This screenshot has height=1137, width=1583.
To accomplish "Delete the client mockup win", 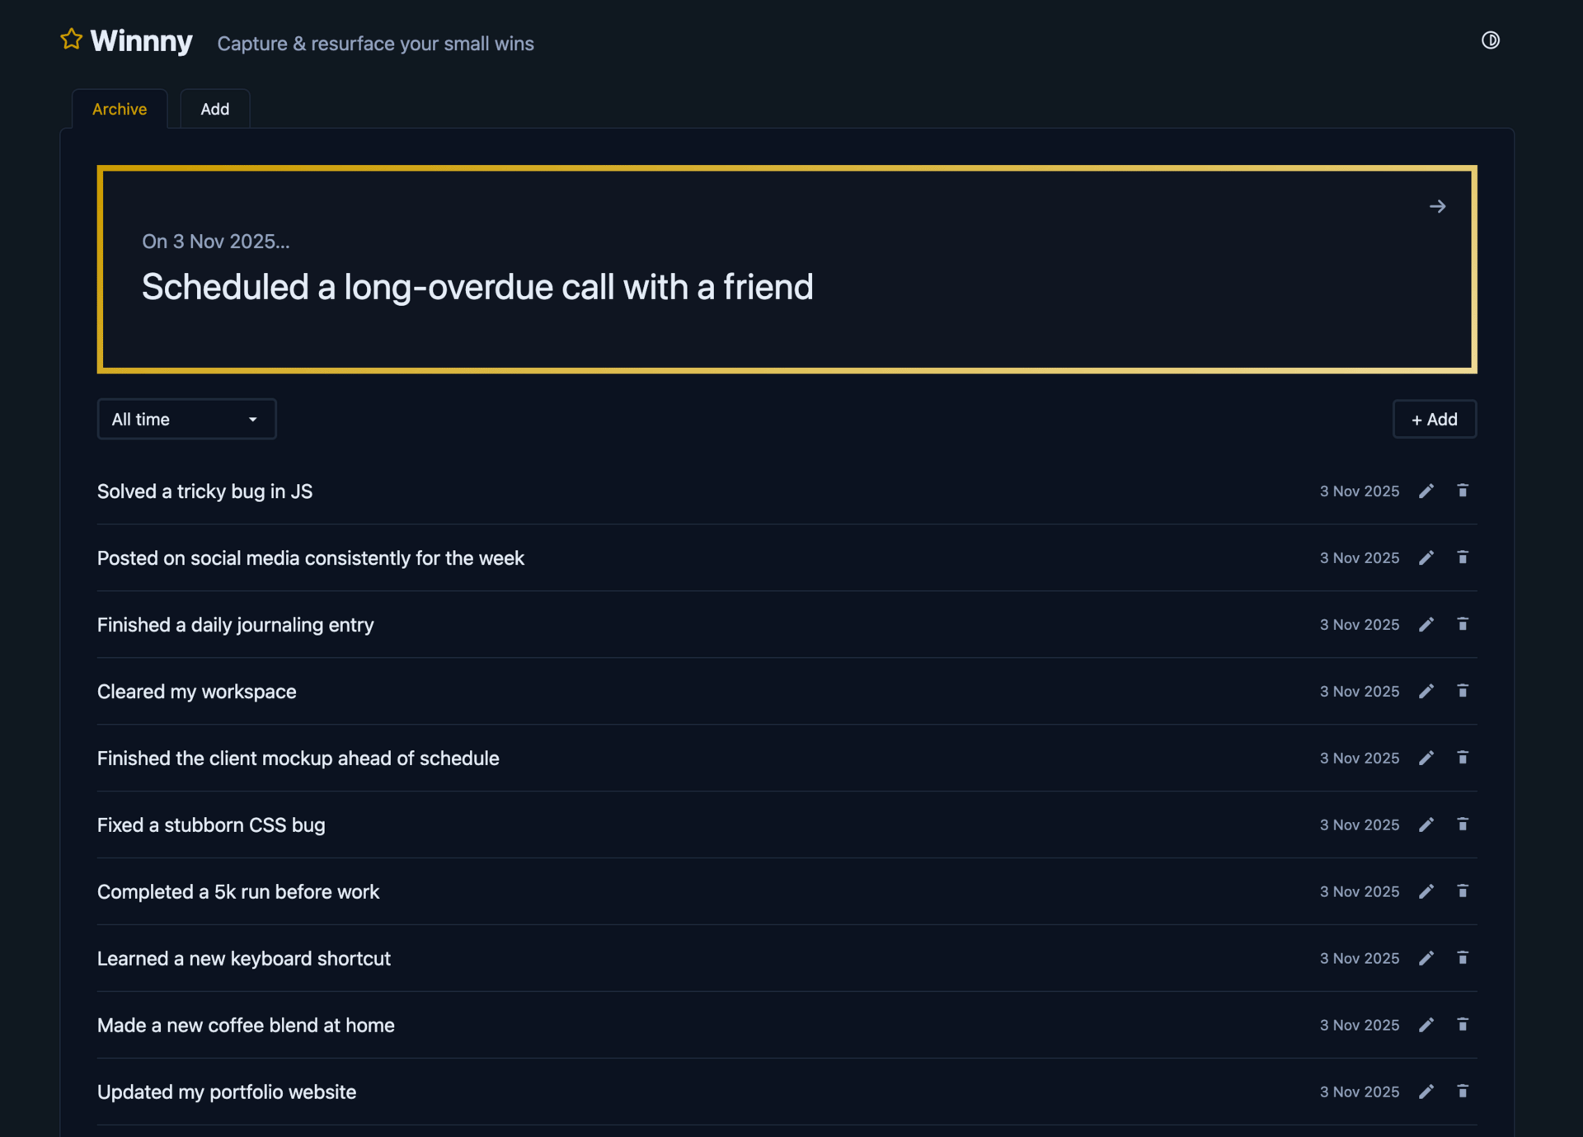I will point(1463,759).
